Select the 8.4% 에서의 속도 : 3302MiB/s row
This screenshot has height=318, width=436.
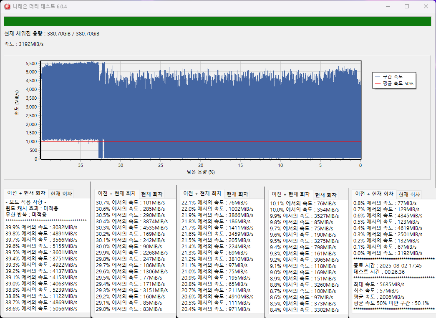click(305, 310)
